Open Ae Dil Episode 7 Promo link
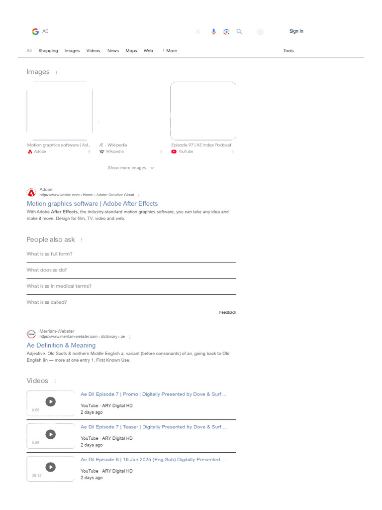Viewport: 382px width, 510px height. point(154,394)
